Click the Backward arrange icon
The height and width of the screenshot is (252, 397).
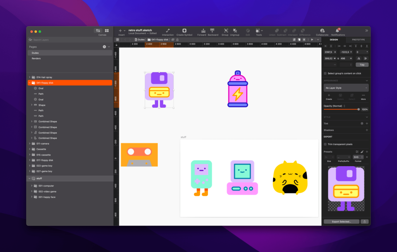(x=212, y=30)
